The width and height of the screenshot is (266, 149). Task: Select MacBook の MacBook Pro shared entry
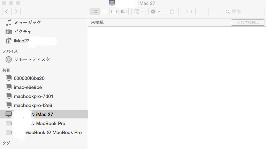pos(44,132)
